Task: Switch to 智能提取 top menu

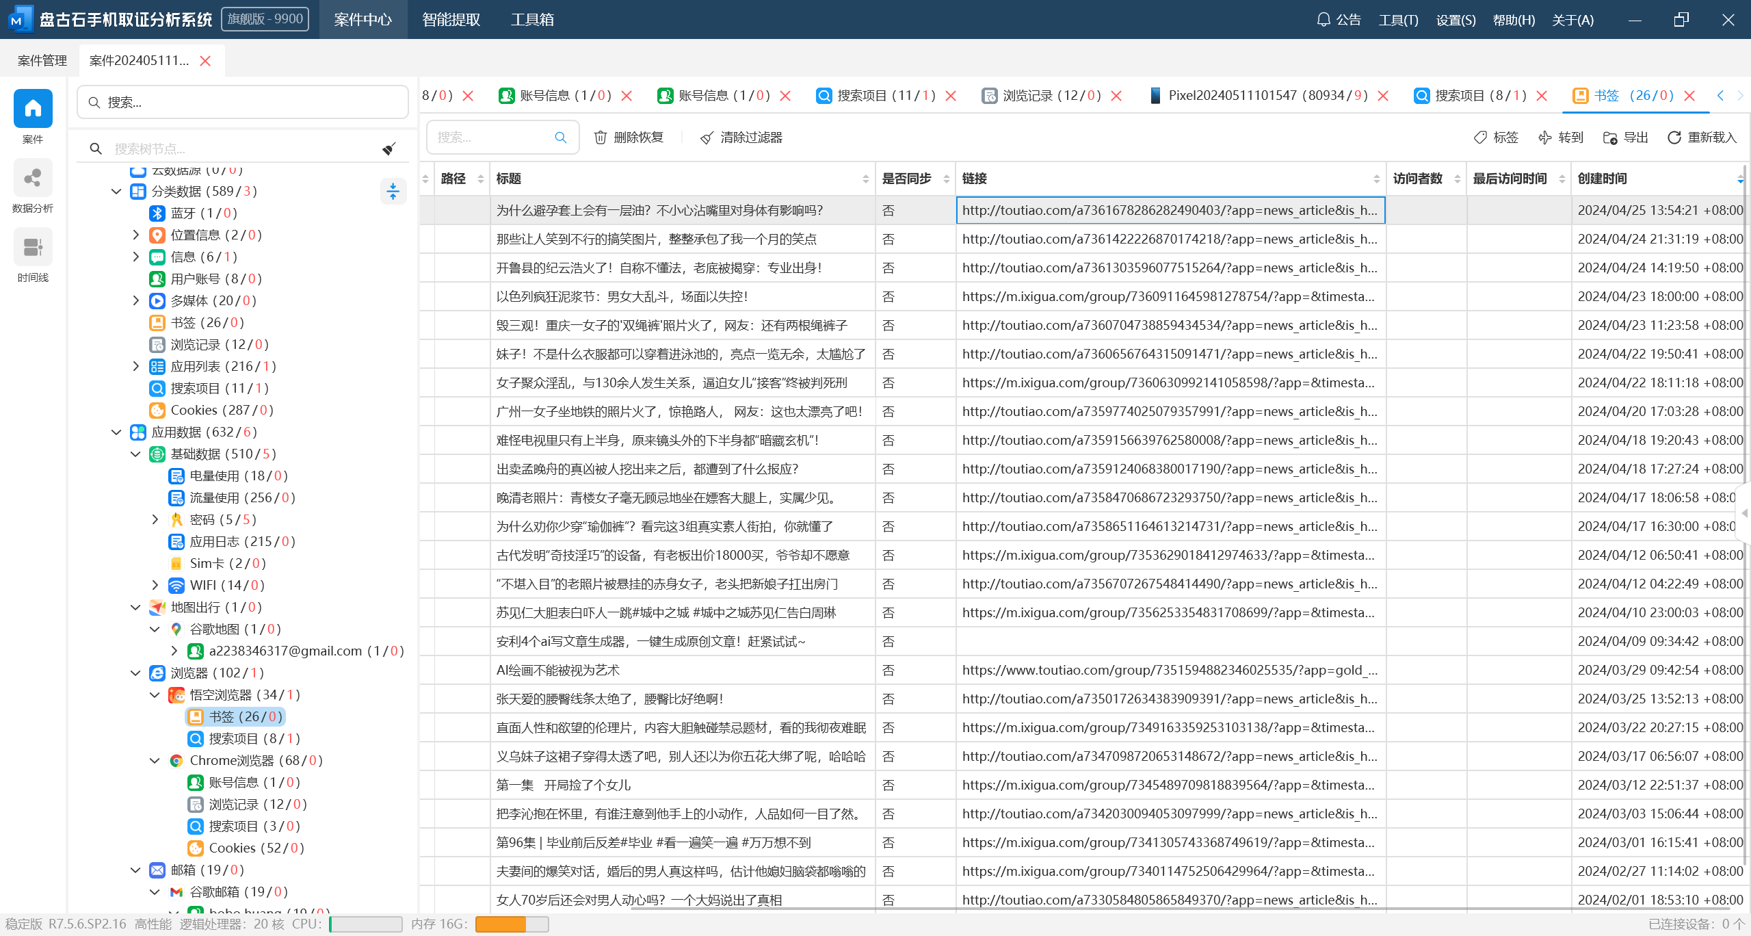Action: click(x=451, y=19)
